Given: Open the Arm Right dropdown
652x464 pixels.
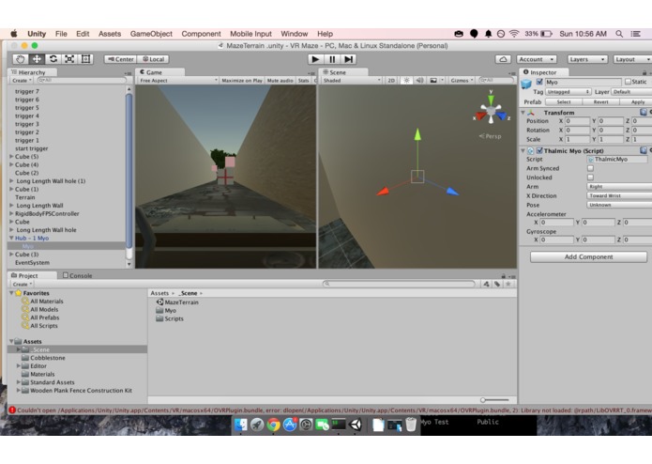Looking at the screenshot, I should [619, 186].
